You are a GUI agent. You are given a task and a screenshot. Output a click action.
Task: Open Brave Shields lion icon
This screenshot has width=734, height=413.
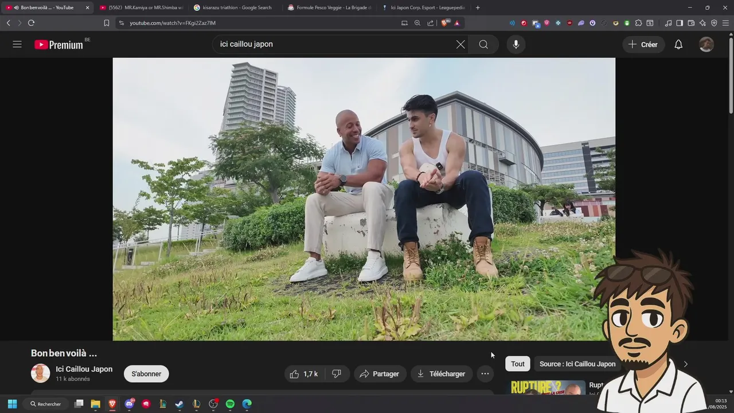tap(445, 23)
